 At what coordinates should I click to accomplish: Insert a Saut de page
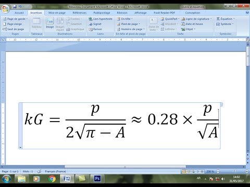[x=14, y=29]
